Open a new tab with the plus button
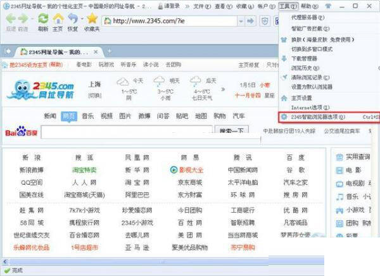 pyautogui.click(x=110, y=51)
